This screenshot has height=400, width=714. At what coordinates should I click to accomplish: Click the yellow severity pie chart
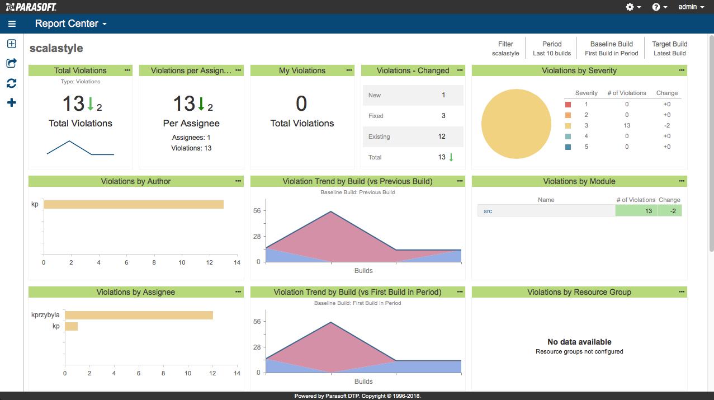[x=517, y=124]
